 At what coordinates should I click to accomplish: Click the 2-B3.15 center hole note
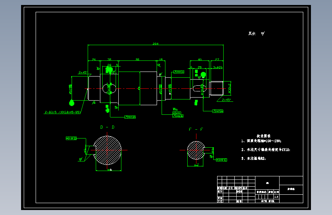point(62,112)
